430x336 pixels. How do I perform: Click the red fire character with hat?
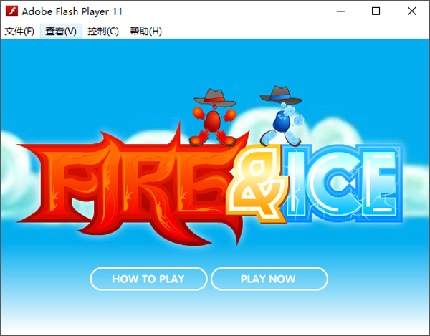(x=213, y=117)
